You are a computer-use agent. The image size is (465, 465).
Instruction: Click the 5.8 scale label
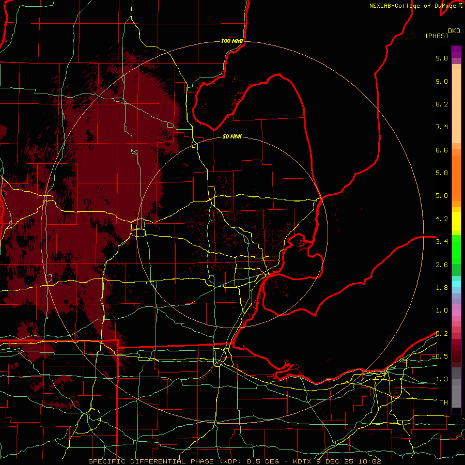[x=442, y=173]
